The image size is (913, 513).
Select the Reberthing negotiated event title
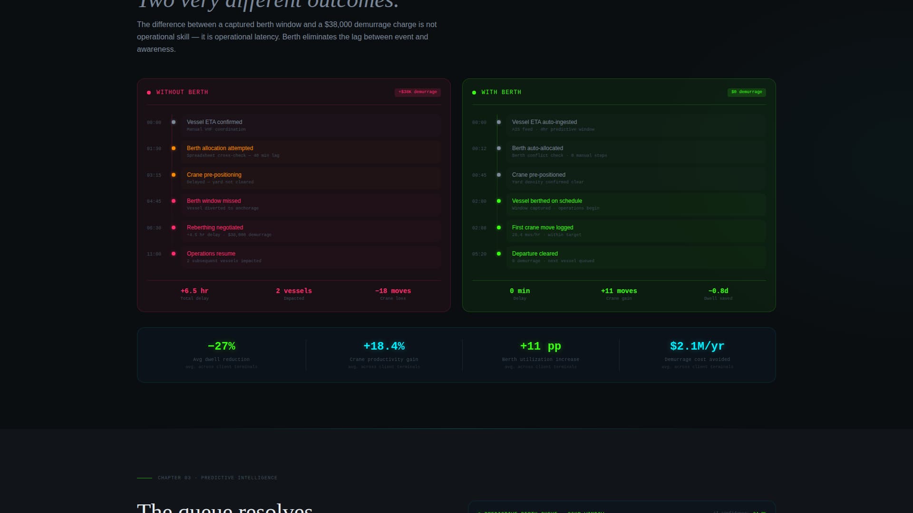coord(215,228)
